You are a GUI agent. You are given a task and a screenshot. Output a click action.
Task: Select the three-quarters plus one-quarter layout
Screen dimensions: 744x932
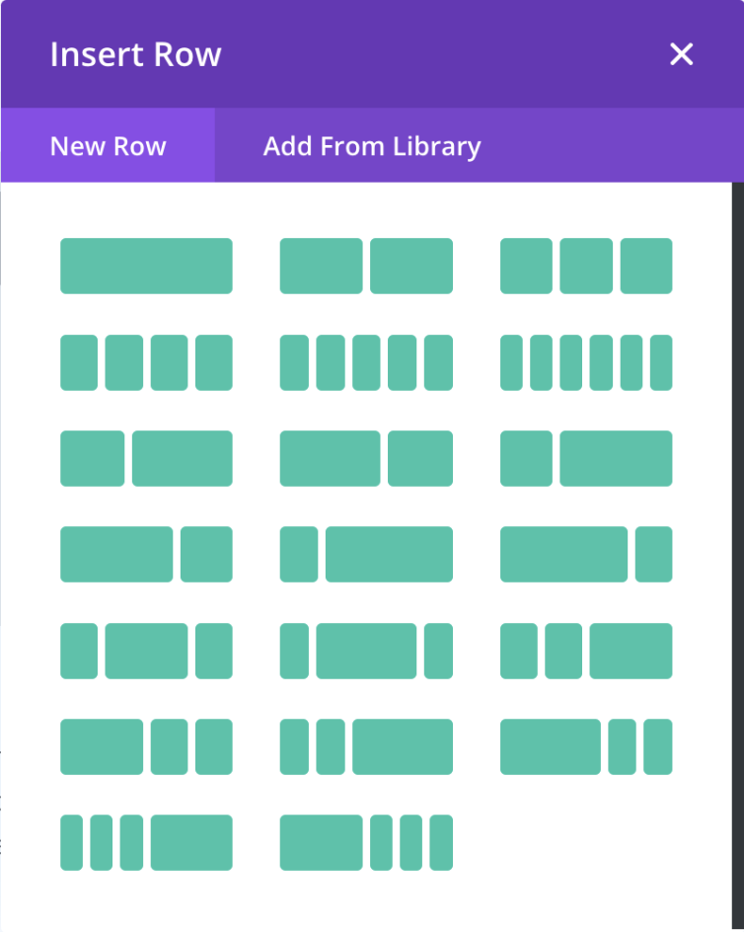coord(585,554)
